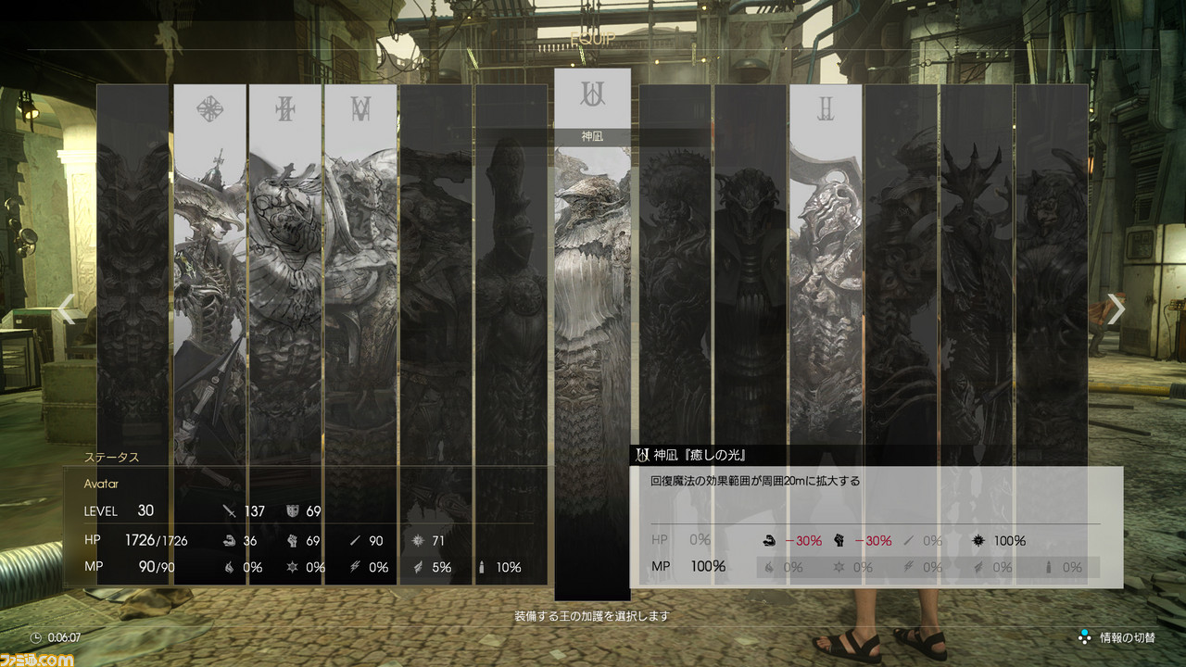The image size is (1186, 667).
Task: Select the 'M'-shaped sigil emblem
Action: click(x=360, y=109)
